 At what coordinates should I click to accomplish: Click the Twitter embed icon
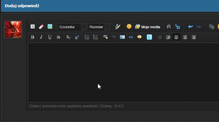[149, 37]
